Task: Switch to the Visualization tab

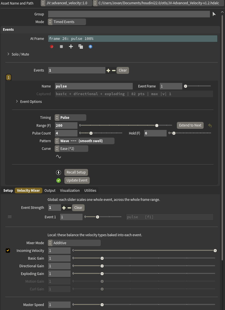Action: [70, 190]
